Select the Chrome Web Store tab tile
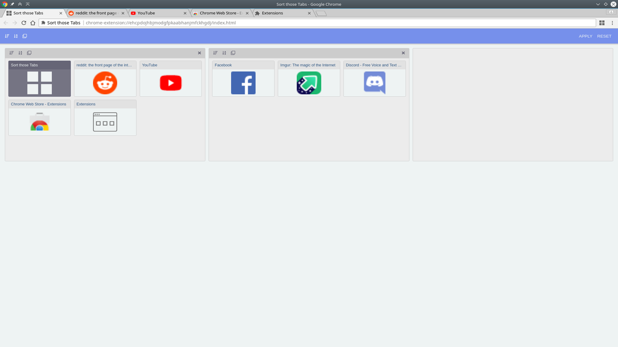Image resolution: width=618 pixels, height=347 pixels. coord(40,118)
